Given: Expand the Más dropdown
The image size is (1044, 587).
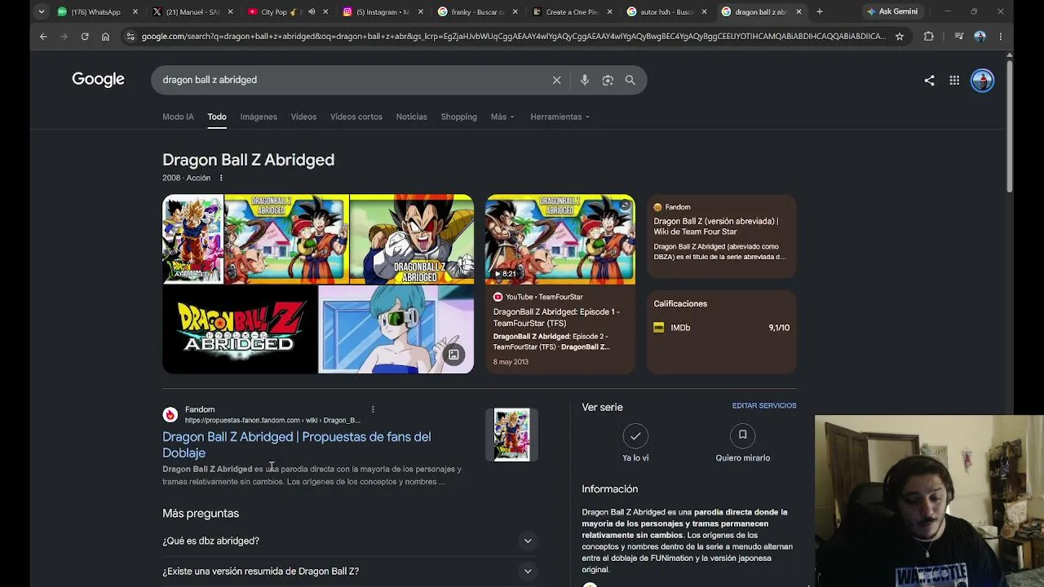Looking at the screenshot, I should 502,117.
